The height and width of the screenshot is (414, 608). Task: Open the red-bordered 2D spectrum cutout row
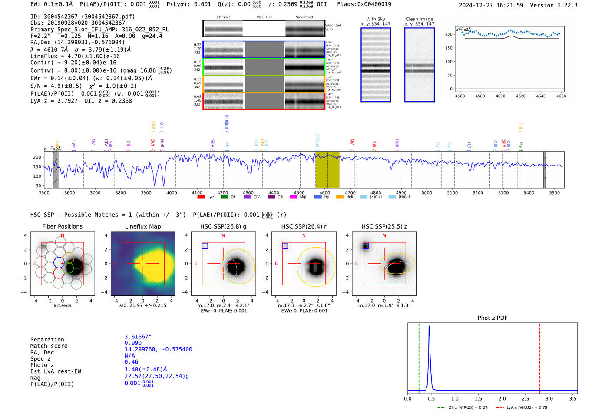[264, 101]
